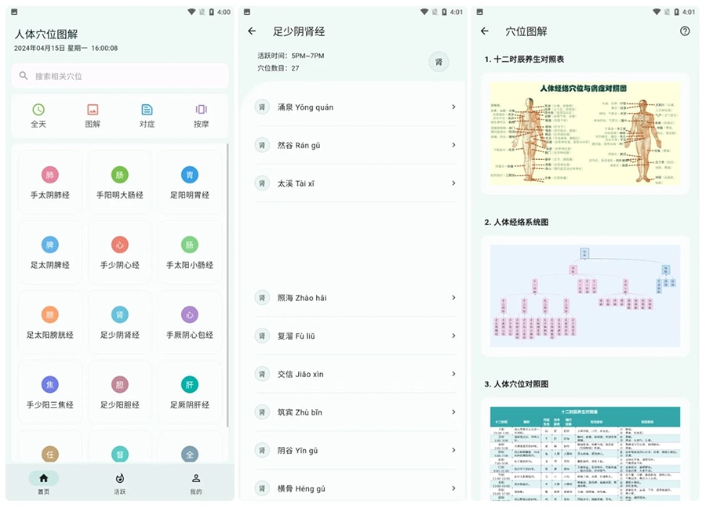Open the 手太阴肺经 meridian tile
Viewport: 706px width, 508px height.
click(x=50, y=183)
